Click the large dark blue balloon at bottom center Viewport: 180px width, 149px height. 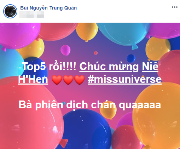86,130
